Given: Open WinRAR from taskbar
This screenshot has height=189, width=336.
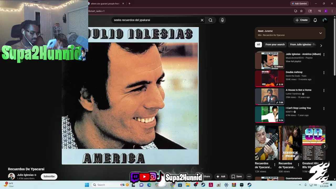Looking at the screenshot, I should [x=234, y=185].
